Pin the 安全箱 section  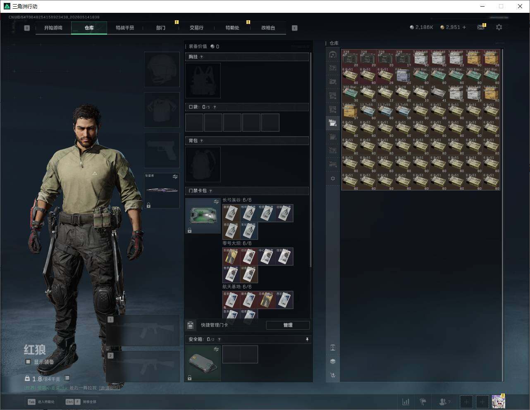point(307,339)
